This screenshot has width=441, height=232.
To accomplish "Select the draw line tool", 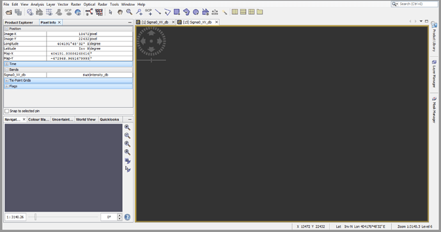I will pyautogui.click(x=158, y=11).
